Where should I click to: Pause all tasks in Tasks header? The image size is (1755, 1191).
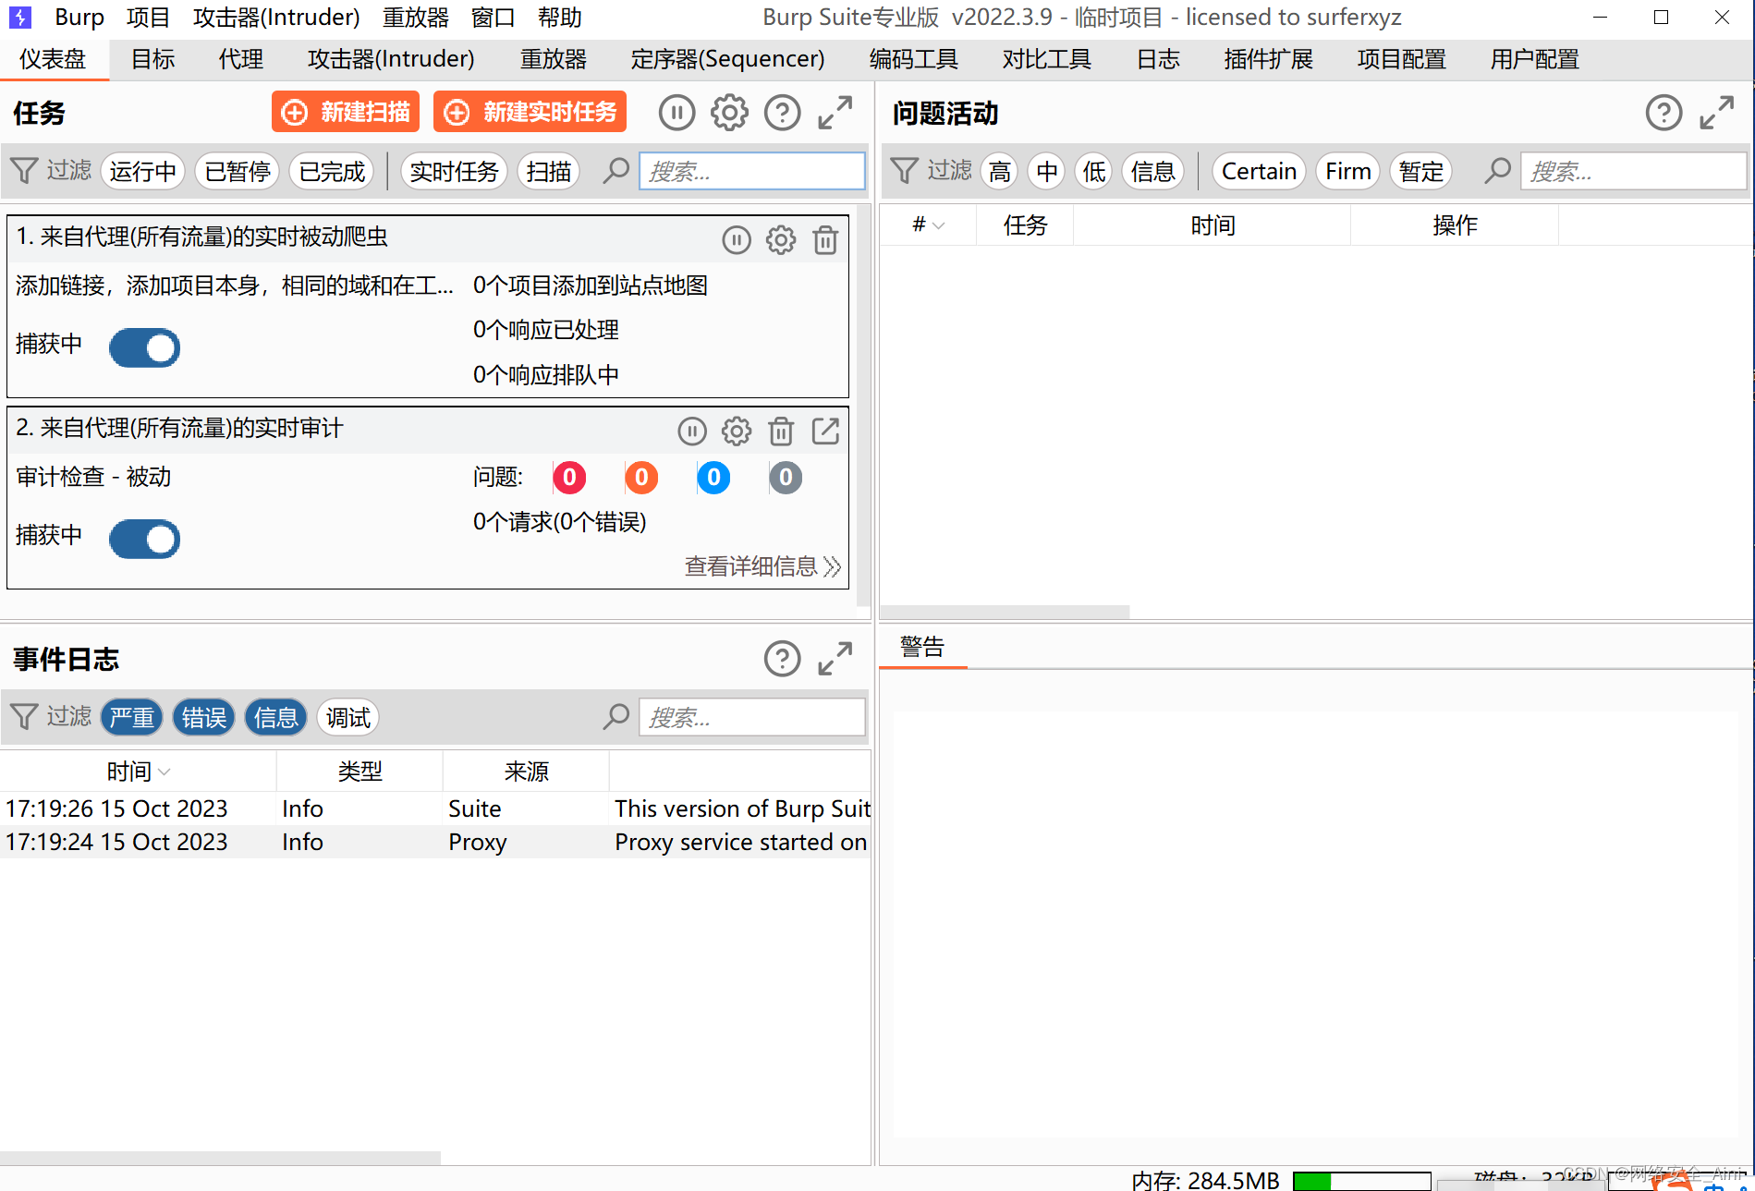click(x=676, y=113)
